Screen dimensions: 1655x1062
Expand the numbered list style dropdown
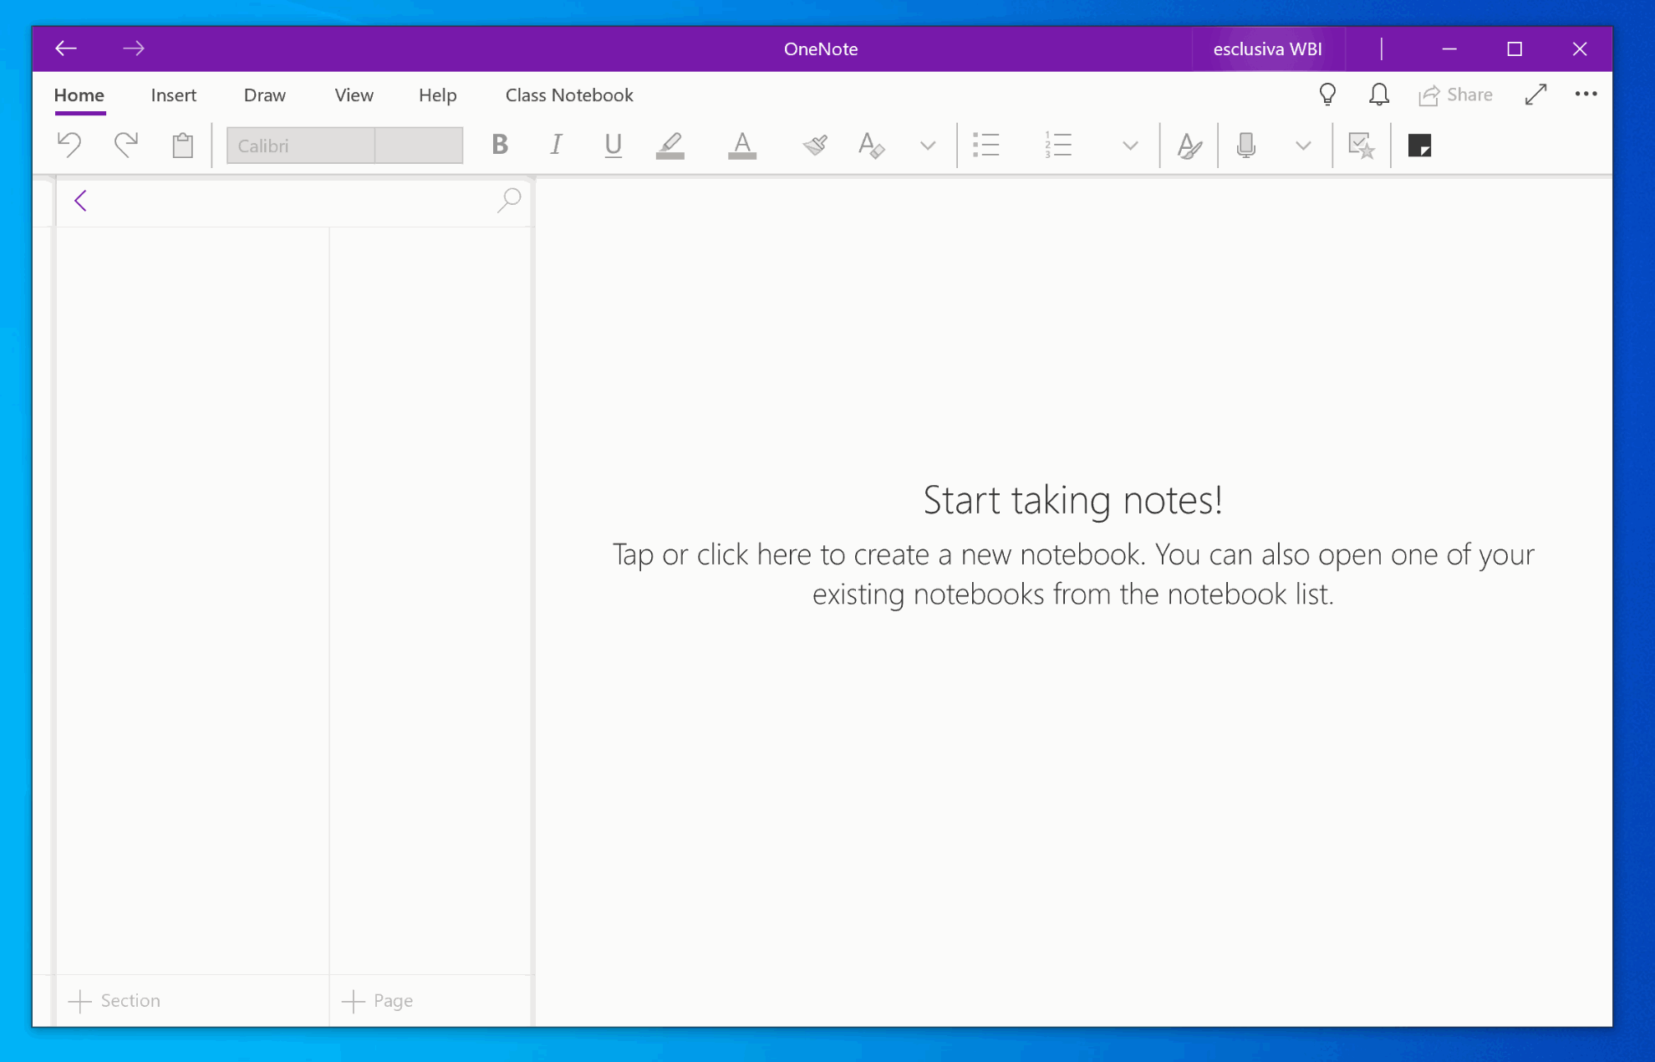[x=1128, y=145]
